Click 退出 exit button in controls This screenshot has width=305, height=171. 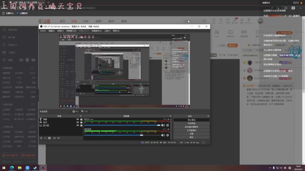[191, 138]
